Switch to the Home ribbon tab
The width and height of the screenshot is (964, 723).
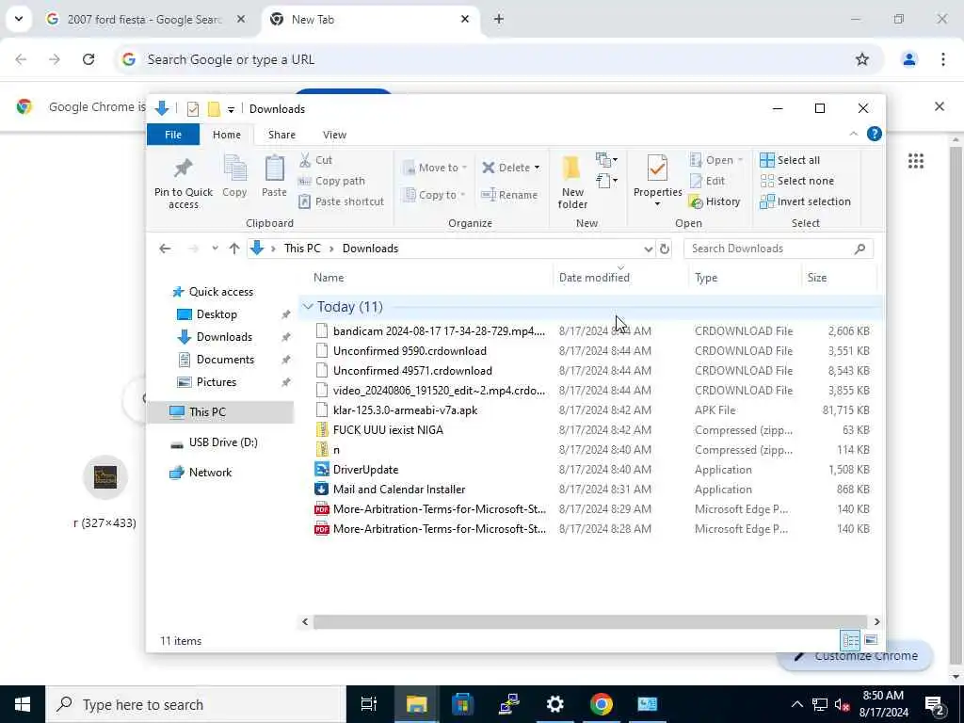click(x=227, y=135)
